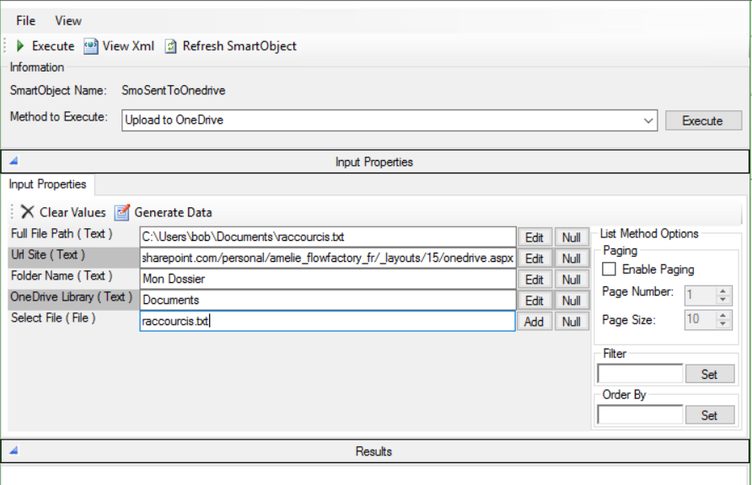Open the View menu
This screenshot has width=752, height=485.
[x=68, y=20]
